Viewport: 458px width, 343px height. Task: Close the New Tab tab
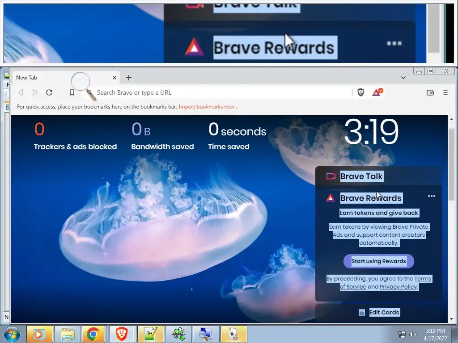[x=114, y=78]
